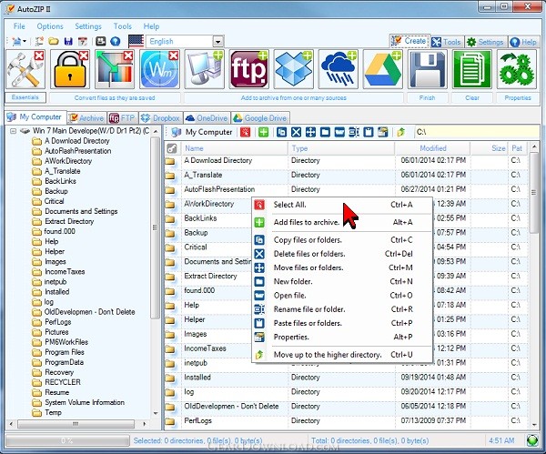This screenshot has height=454, width=546.
Task: Add files from OneDrive cloud icon
Action: coord(339,69)
